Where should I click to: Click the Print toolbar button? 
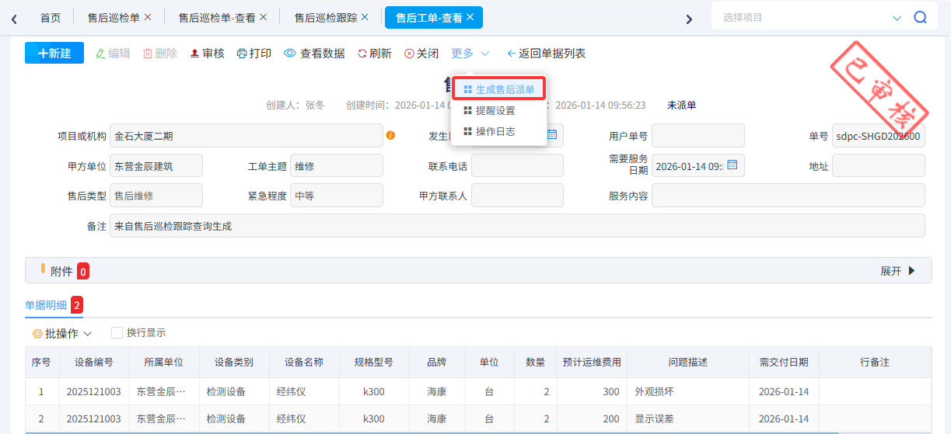(254, 54)
